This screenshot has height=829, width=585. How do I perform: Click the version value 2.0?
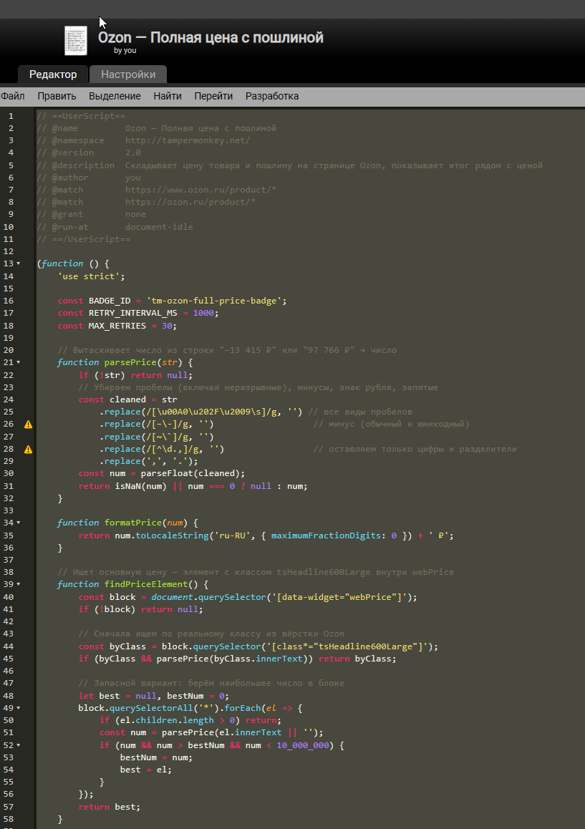point(132,152)
